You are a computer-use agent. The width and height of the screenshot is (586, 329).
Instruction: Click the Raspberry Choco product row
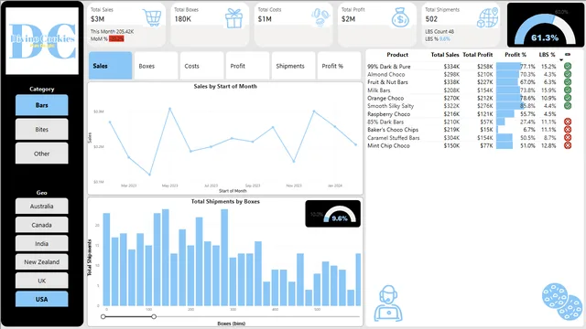click(469, 113)
